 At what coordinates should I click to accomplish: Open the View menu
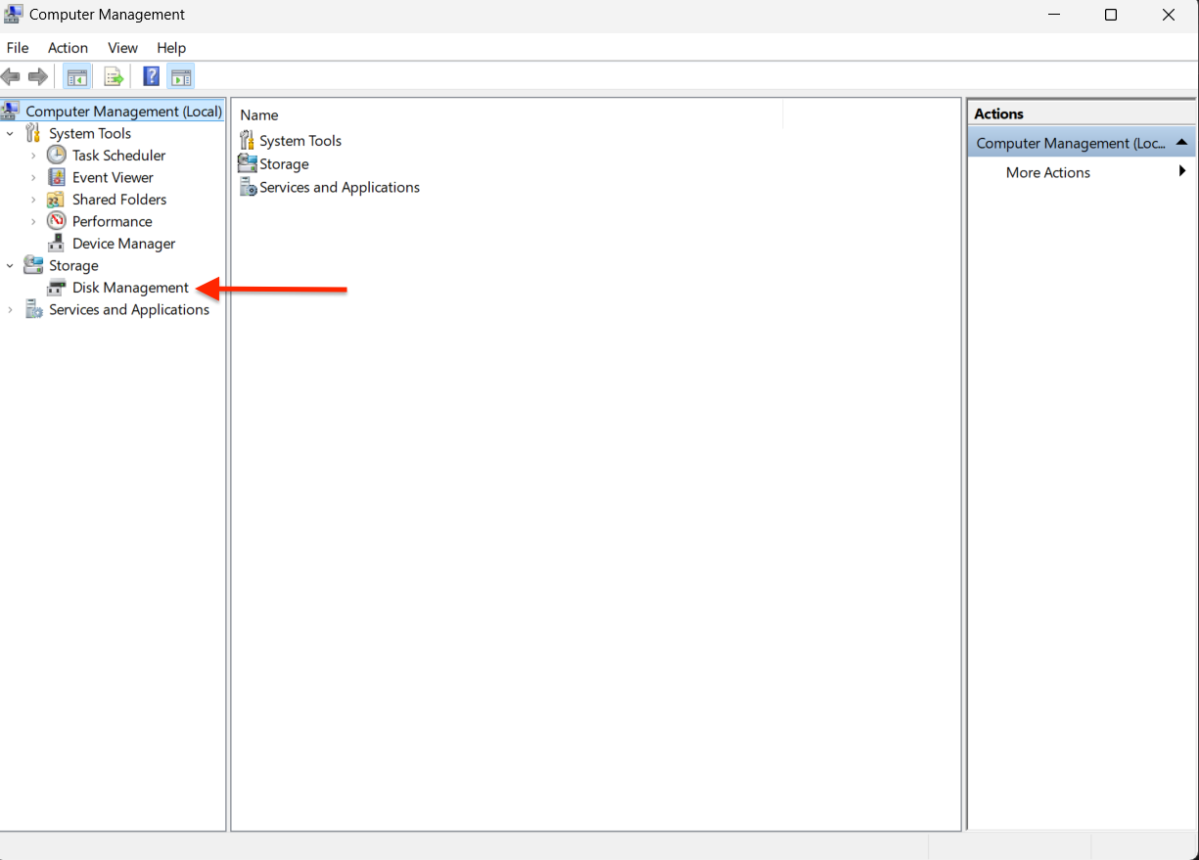click(122, 47)
